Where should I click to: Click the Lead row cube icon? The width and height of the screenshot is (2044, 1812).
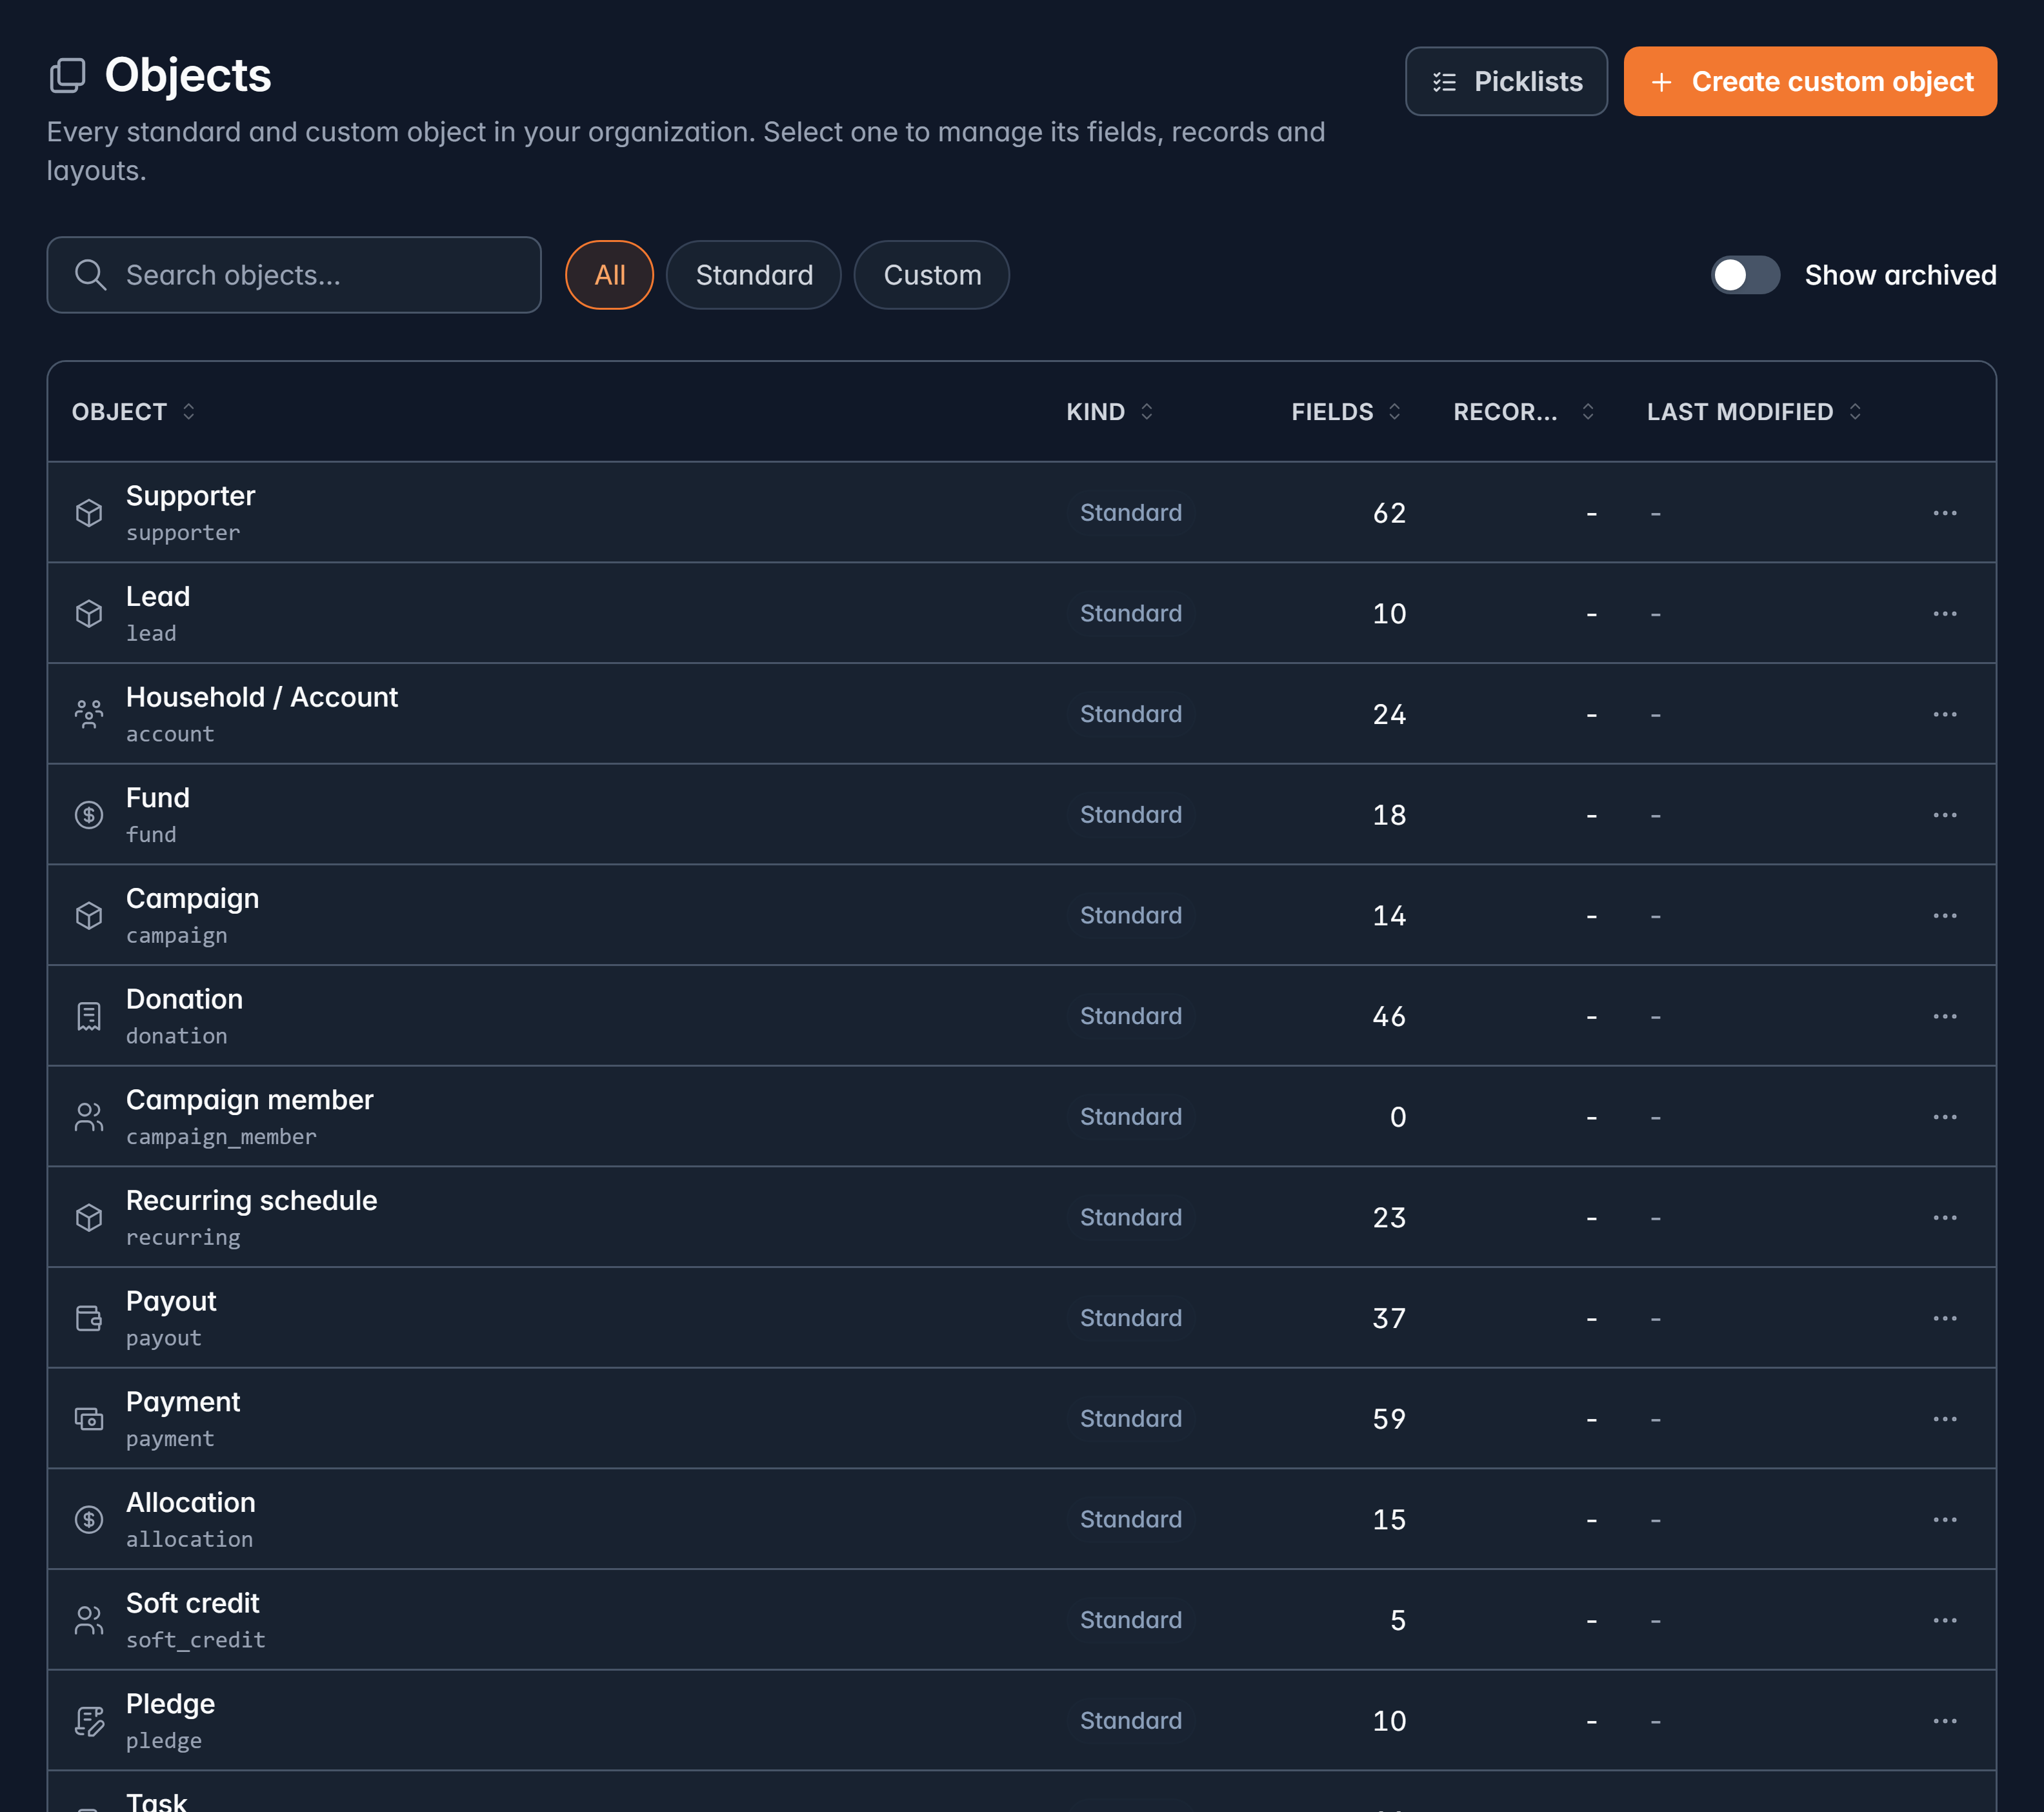[x=89, y=613]
